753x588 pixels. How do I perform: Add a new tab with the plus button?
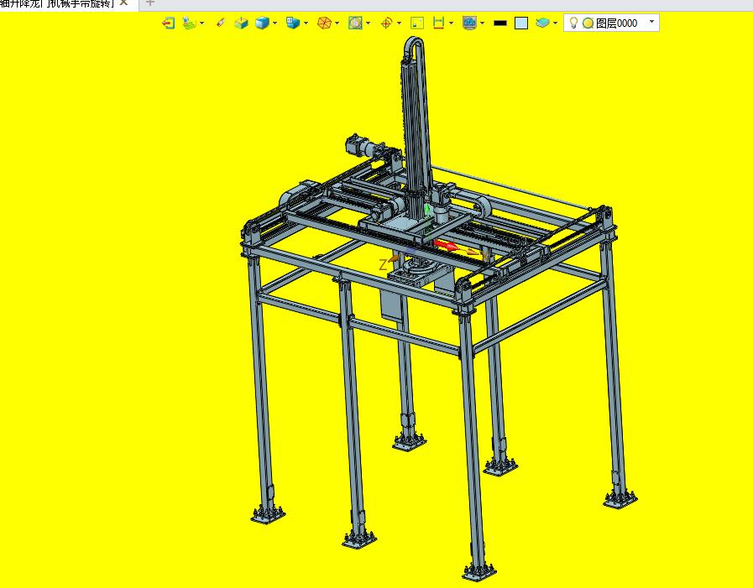pyautogui.click(x=149, y=3)
